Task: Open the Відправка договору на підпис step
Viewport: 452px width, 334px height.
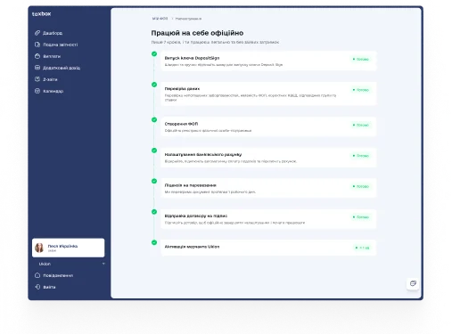Action: point(268,219)
